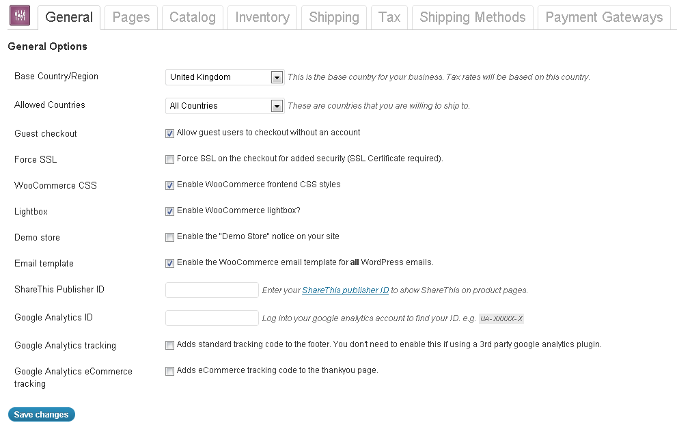Focus the Google Analytics ID field
This screenshot has width=677, height=425.
click(x=212, y=318)
